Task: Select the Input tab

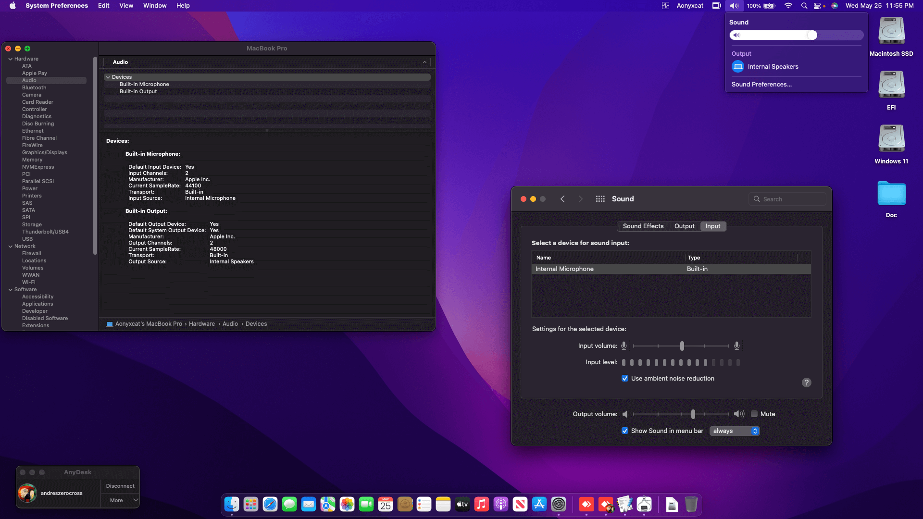Action: pyautogui.click(x=713, y=226)
